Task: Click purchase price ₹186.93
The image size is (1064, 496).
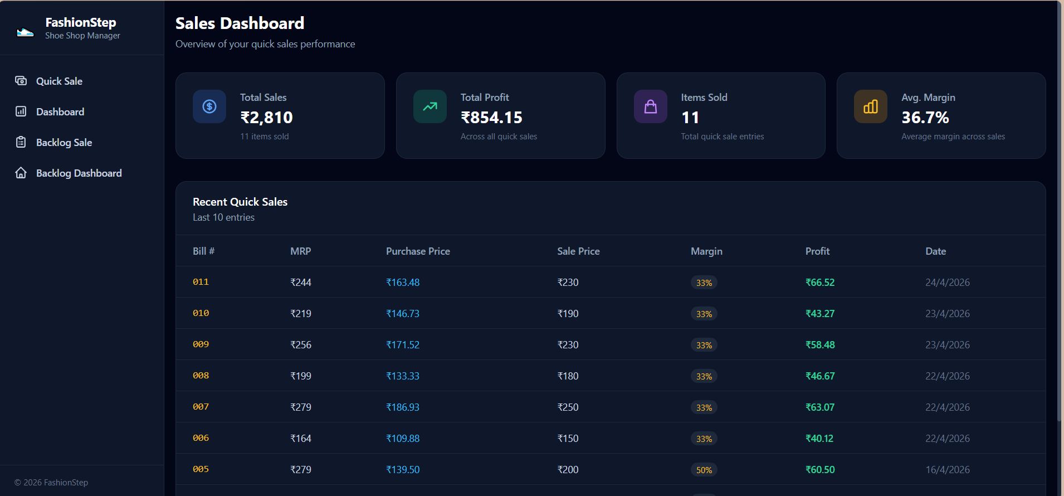Action: [x=403, y=407]
